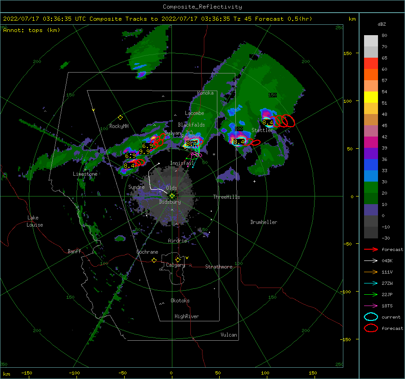
Task: Select the cyan 27ZW track arrow
Action: [371, 283]
